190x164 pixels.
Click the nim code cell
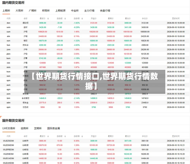click(8, 63)
